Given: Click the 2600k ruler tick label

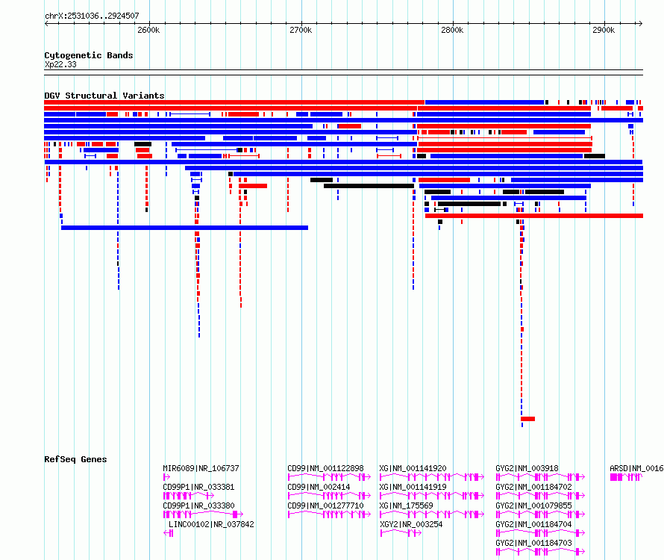Looking at the screenshot, I should click(x=148, y=30).
